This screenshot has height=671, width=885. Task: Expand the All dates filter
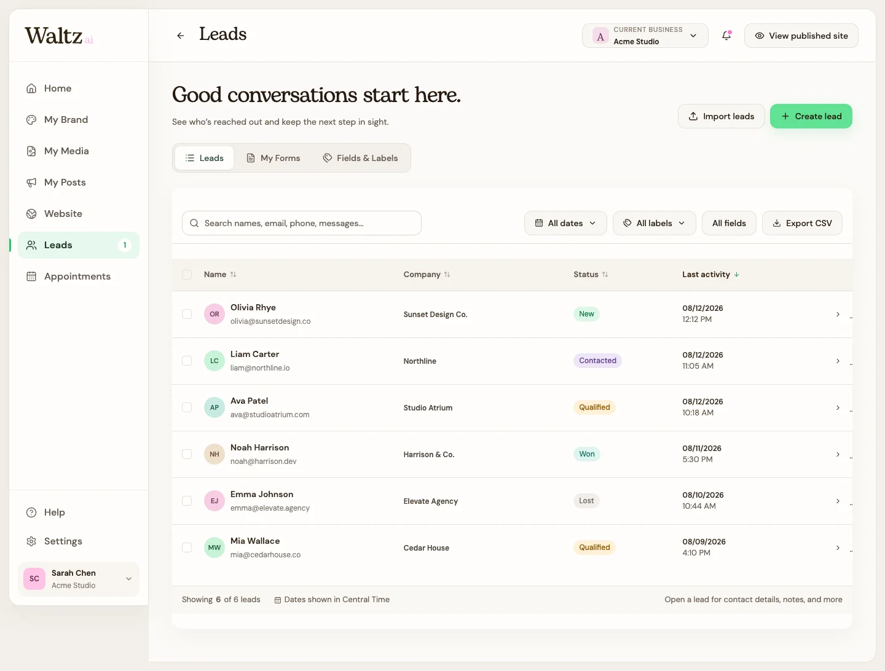[x=565, y=223]
